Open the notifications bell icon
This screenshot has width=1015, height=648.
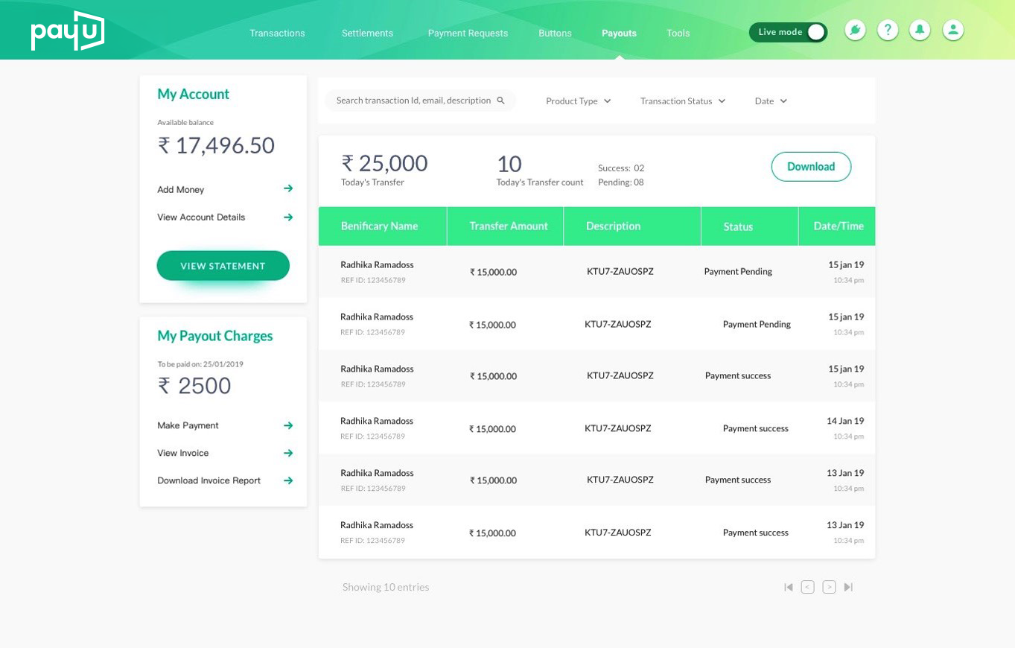pos(920,30)
